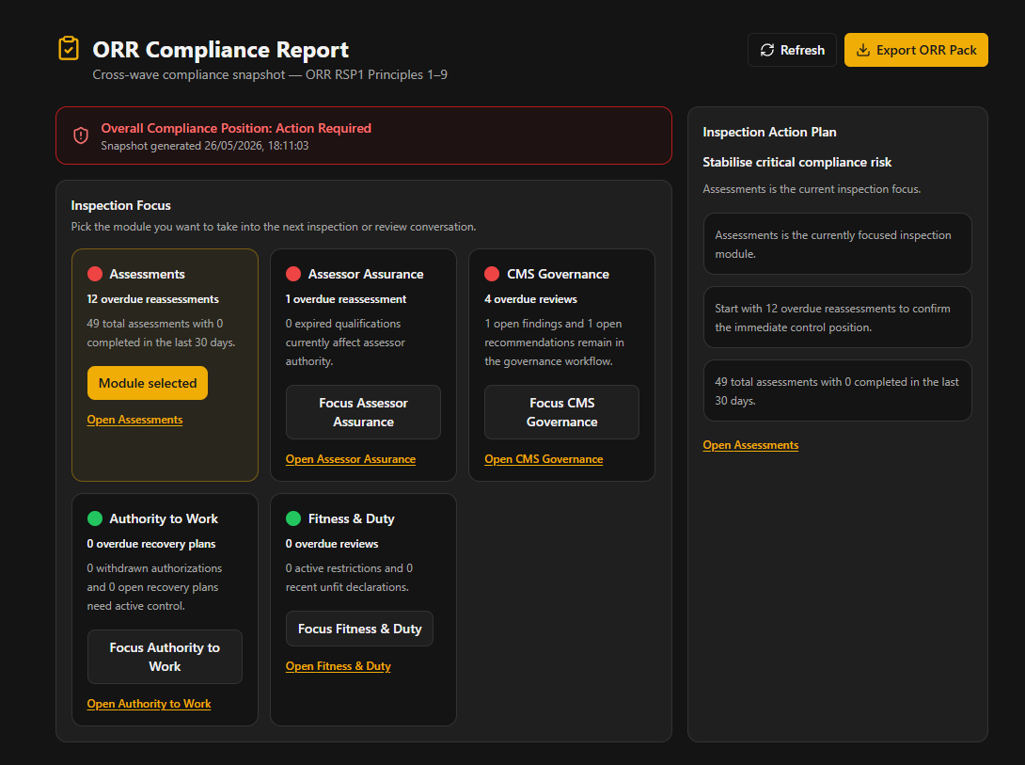Screen dimensions: 1025x765
Task: Click the green status dot on Authority to Work
Action: pyautogui.click(x=95, y=518)
